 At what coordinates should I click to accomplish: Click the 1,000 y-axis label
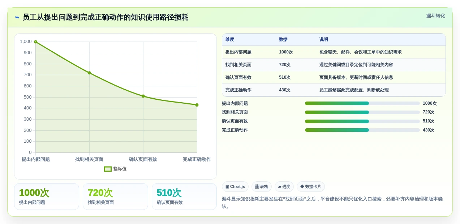[26, 42]
